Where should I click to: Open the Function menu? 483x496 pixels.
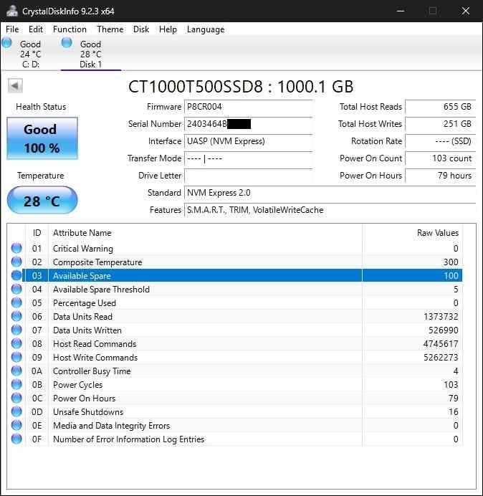[x=70, y=29]
